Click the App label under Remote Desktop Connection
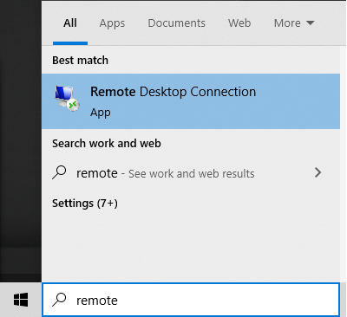The height and width of the screenshot is (317, 347). click(x=100, y=113)
